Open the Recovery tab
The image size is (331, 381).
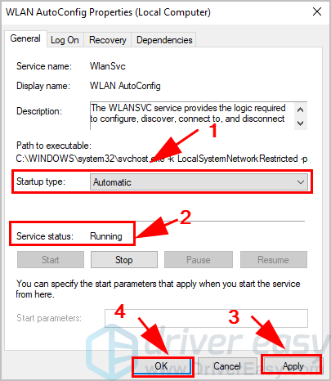point(108,40)
